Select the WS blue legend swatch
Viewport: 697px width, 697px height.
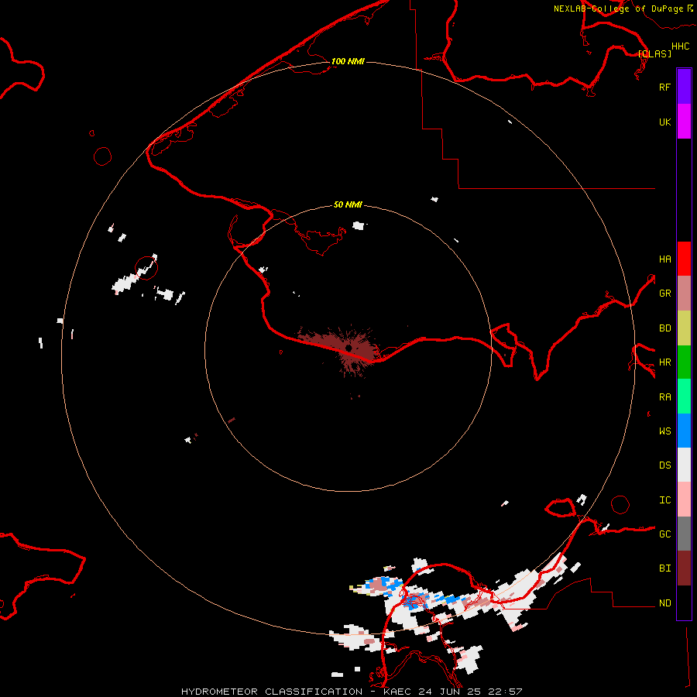(684, 431)
